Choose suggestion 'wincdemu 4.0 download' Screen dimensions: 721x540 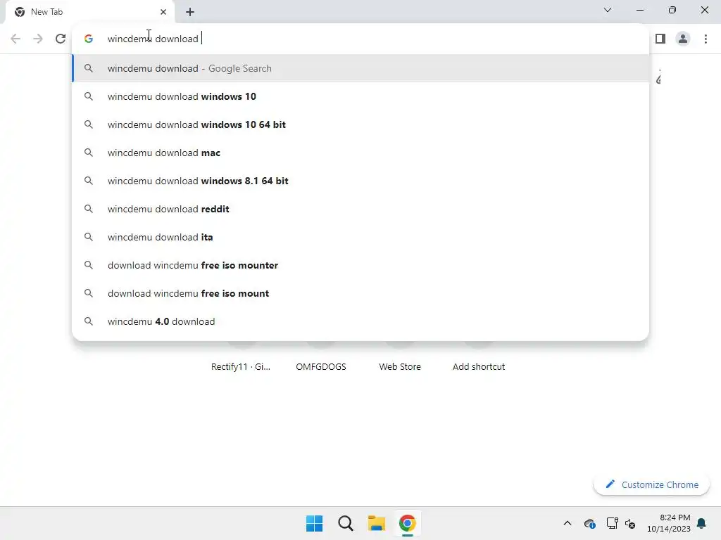tap(360, 321)
